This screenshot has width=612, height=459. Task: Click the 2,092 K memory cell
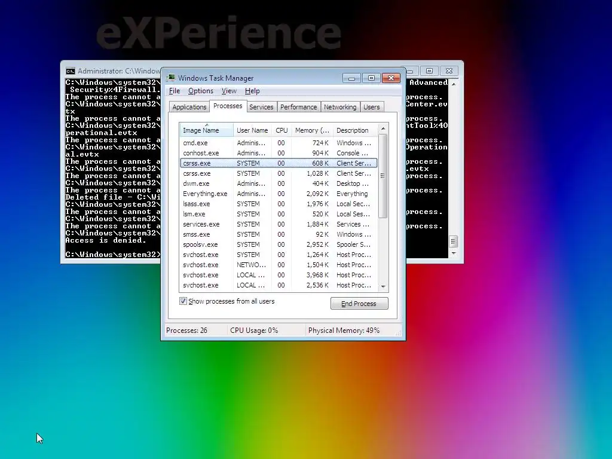[x=317, y=194]
